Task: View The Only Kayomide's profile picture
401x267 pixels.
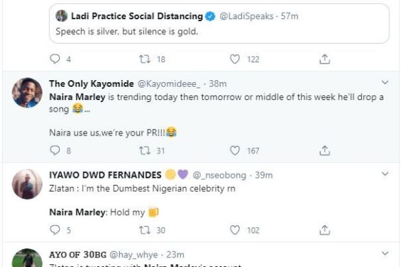Action: [x=27, y=92]
